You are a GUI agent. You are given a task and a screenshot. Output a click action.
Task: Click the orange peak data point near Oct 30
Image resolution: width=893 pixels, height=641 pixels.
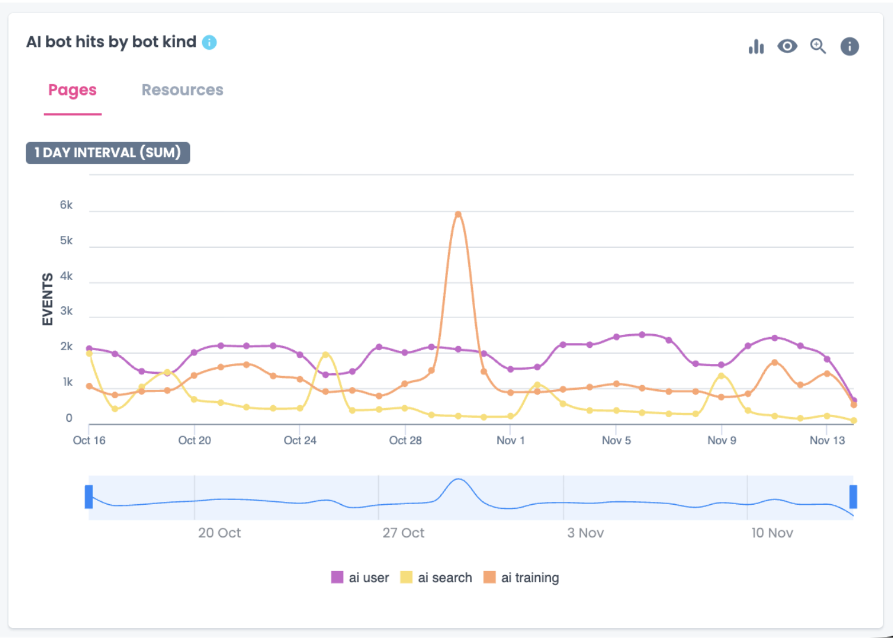point(458,213)
